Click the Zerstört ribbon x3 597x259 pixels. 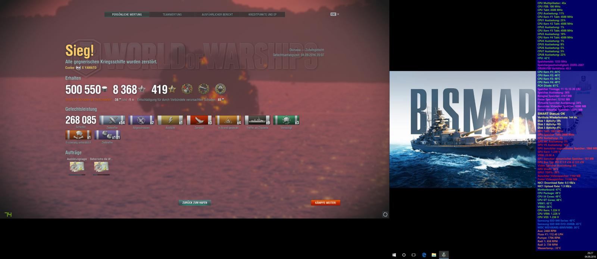[199, 120]
